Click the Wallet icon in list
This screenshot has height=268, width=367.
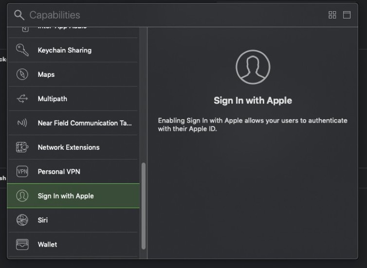pos(22,245)
